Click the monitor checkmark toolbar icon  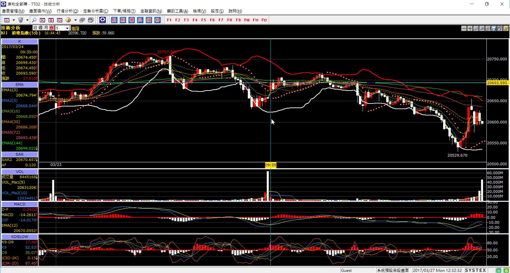pos(21,20)
